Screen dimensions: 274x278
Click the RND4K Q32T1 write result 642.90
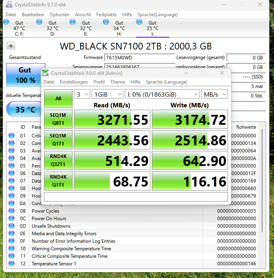[x=190, y=160]
